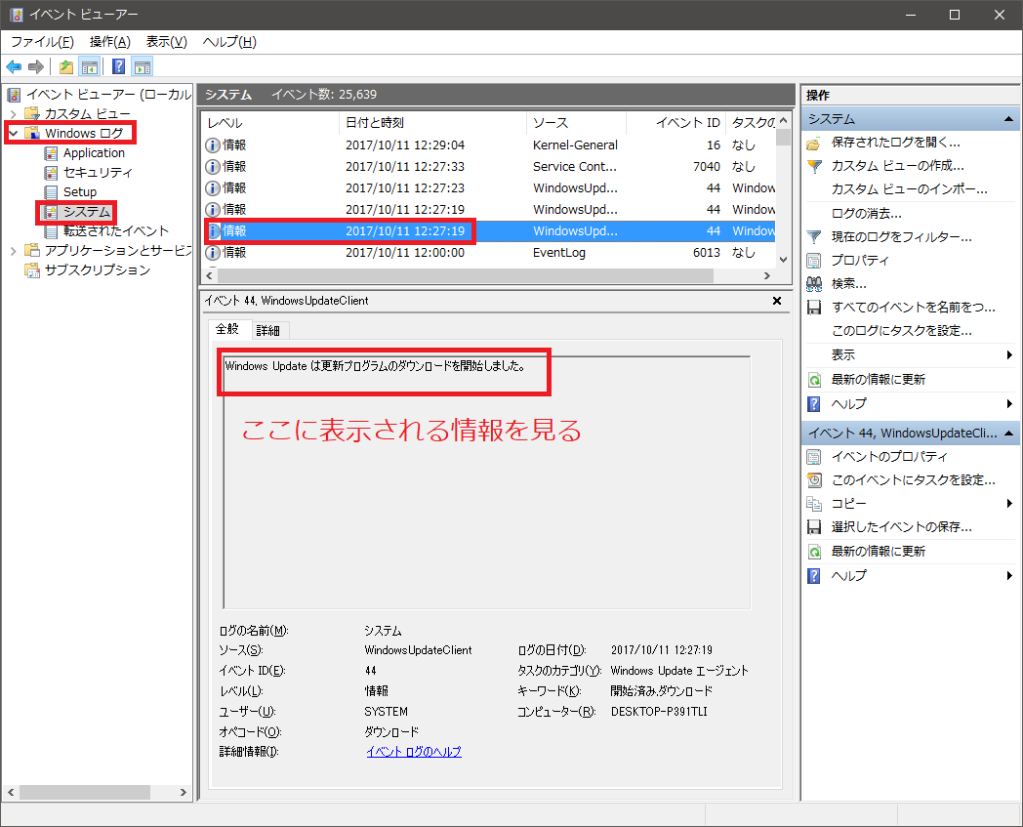Select the システム log in the tree

87,212
